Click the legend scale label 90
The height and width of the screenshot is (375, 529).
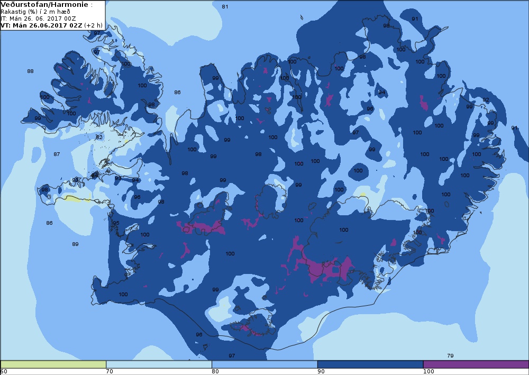(321, 372)
